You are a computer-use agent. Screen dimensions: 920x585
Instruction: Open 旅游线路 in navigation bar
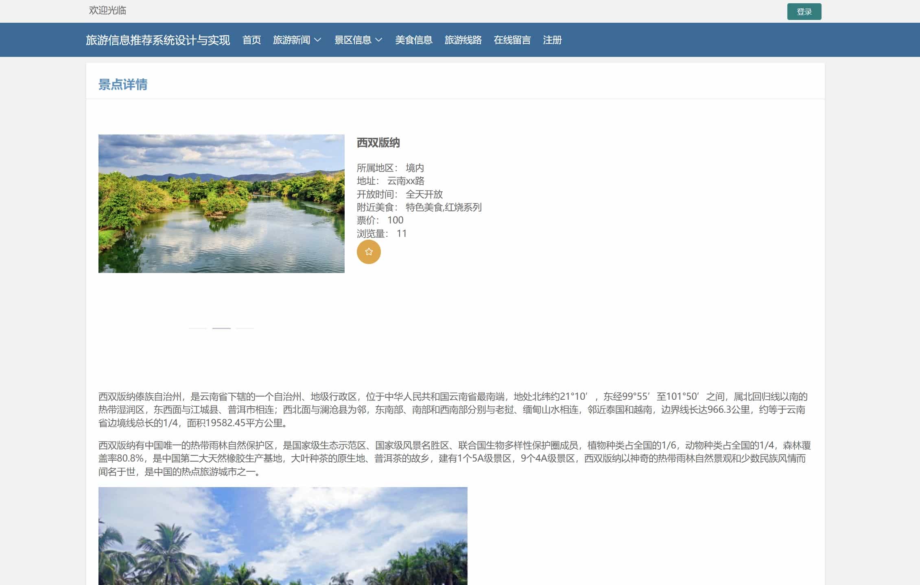[x=463, y=40]
